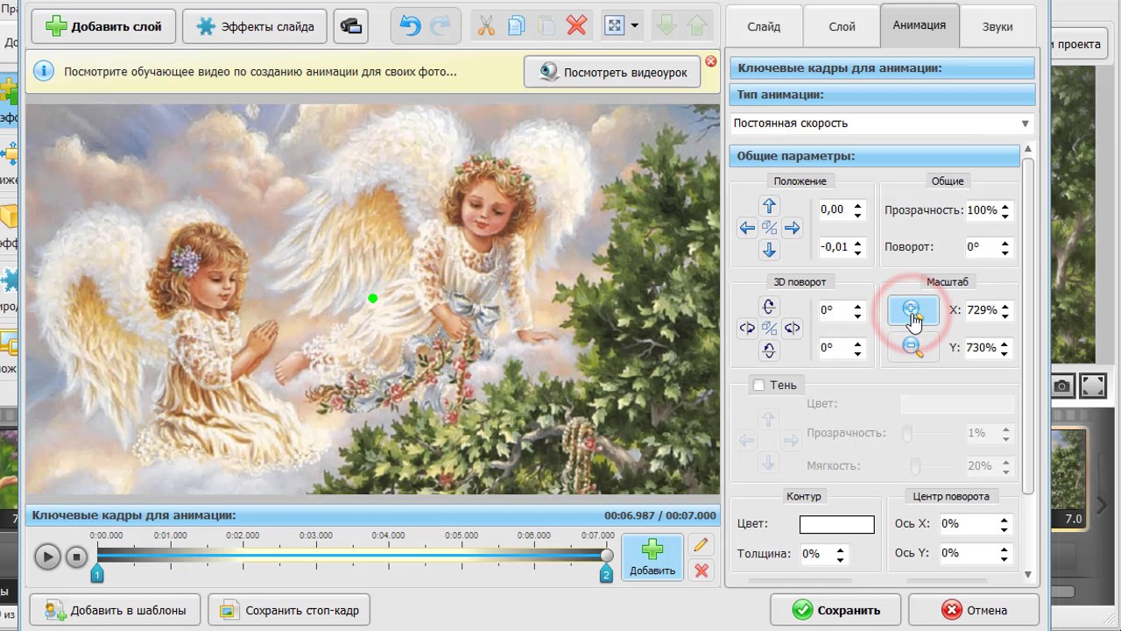Stop the animation preview
Viewport: 1121px width, 631px height.
coord(76,557)
